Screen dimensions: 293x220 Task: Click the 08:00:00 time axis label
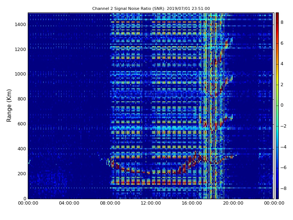(110, 203)
